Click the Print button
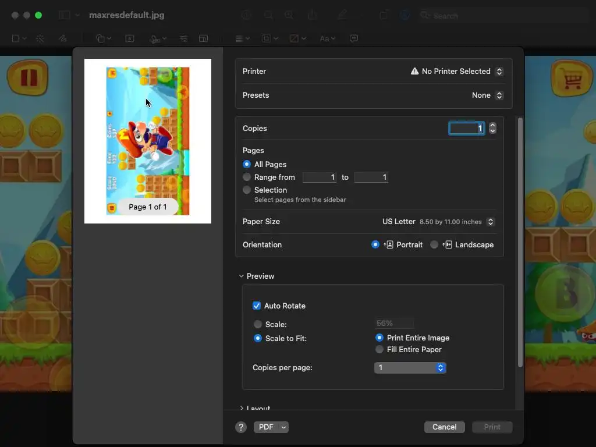This screenshot has width=596, height=447. pos(492,427)
